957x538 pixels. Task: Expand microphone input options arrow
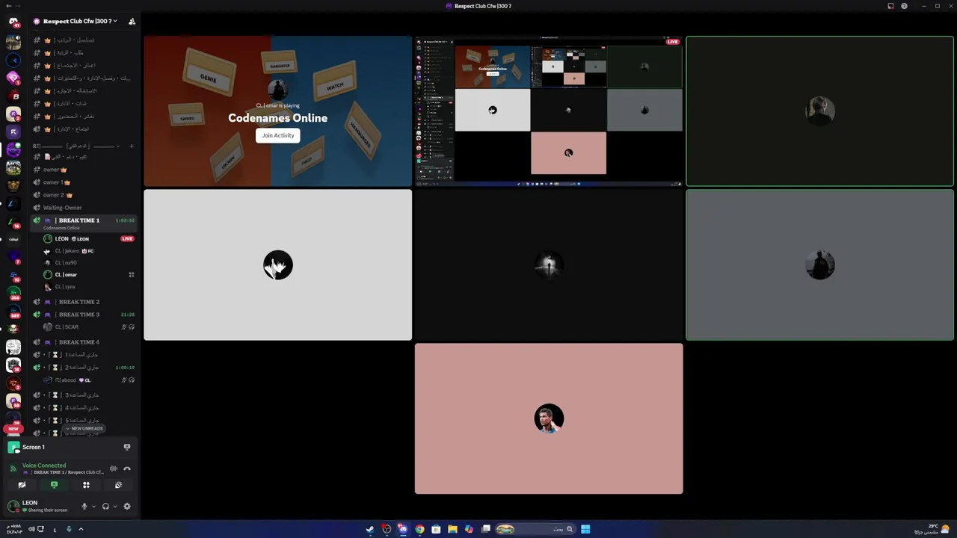93,507
